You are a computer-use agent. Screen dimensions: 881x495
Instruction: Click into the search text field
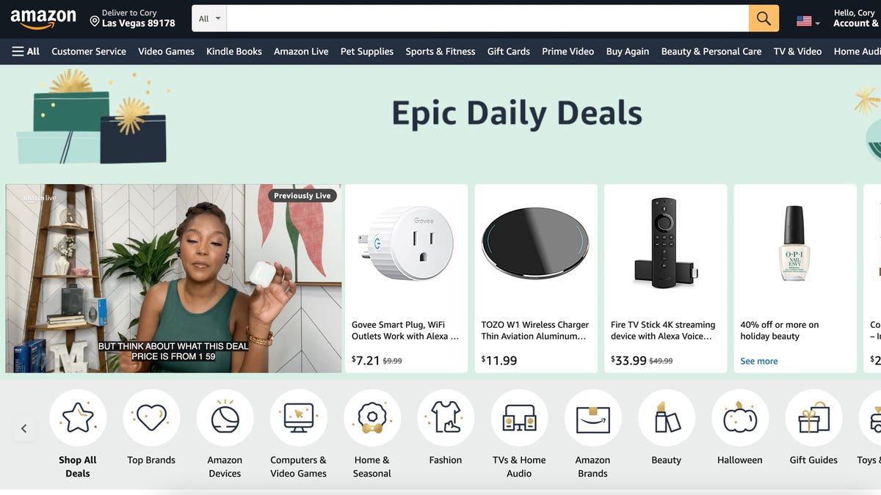pyautogui.click(x=487, y=18)
